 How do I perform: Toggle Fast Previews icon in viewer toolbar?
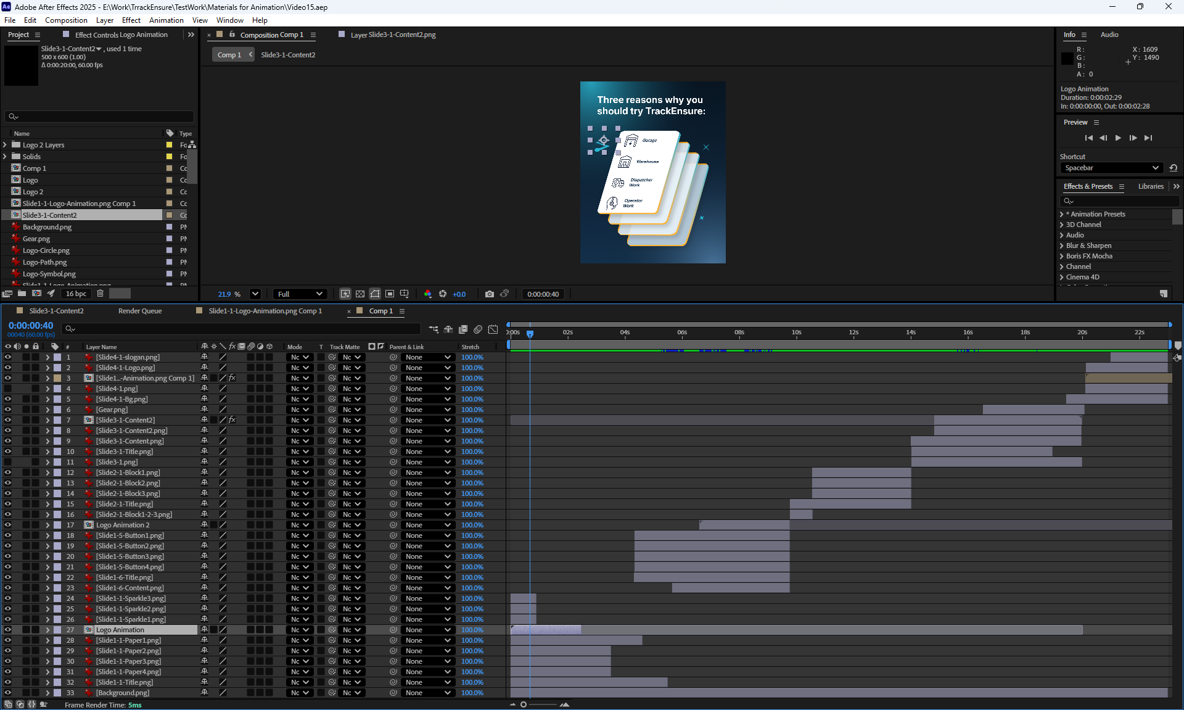click(345, 294)
